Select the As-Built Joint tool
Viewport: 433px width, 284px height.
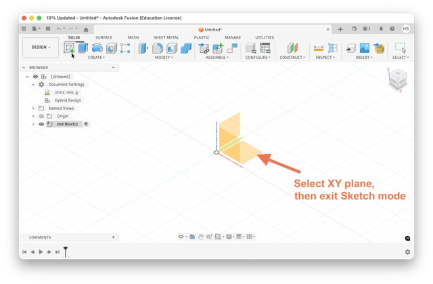pyautogui.click(x=232, y=48)
